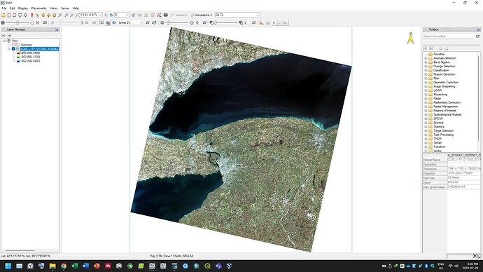Image resolution: width=483 pixels, height=272 pixels.
Task: Open a file with the folder icon
Action: pos(3,15)
